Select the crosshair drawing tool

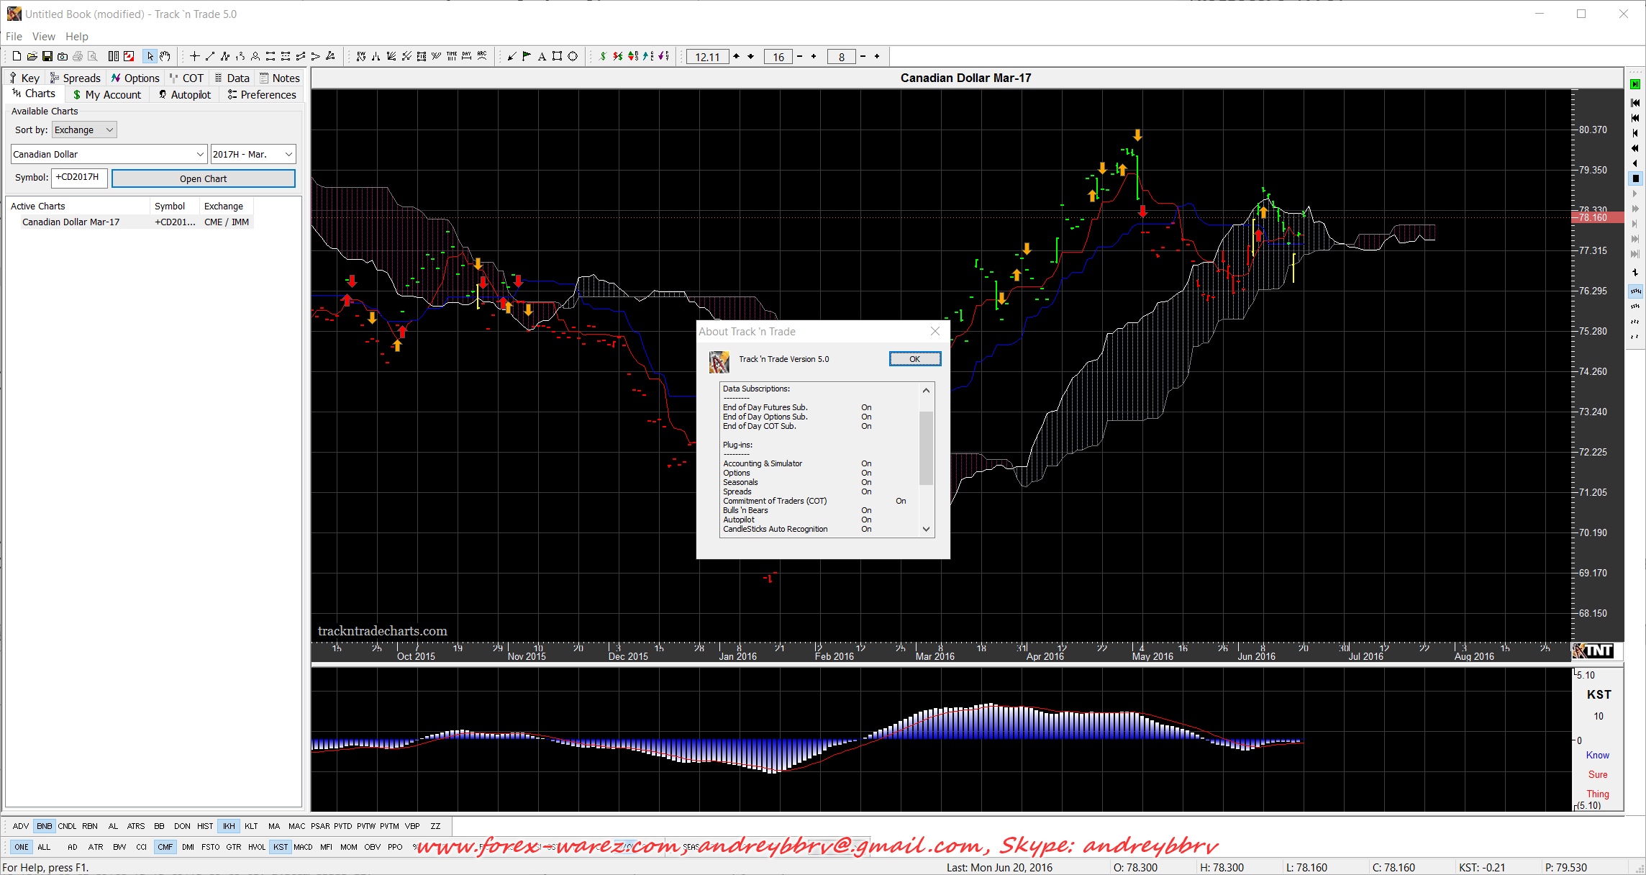tap(194, 56)
